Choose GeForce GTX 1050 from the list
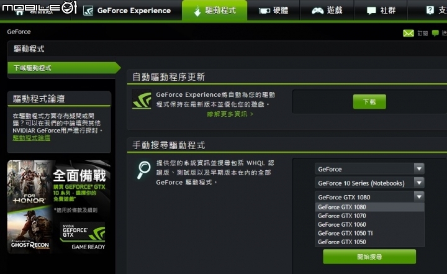Screen dimensions: 447x274 [x=369, y=242]
